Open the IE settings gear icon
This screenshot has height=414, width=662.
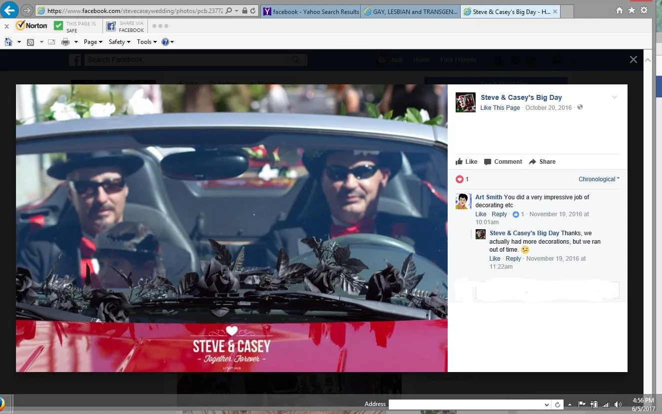point(645,10)
